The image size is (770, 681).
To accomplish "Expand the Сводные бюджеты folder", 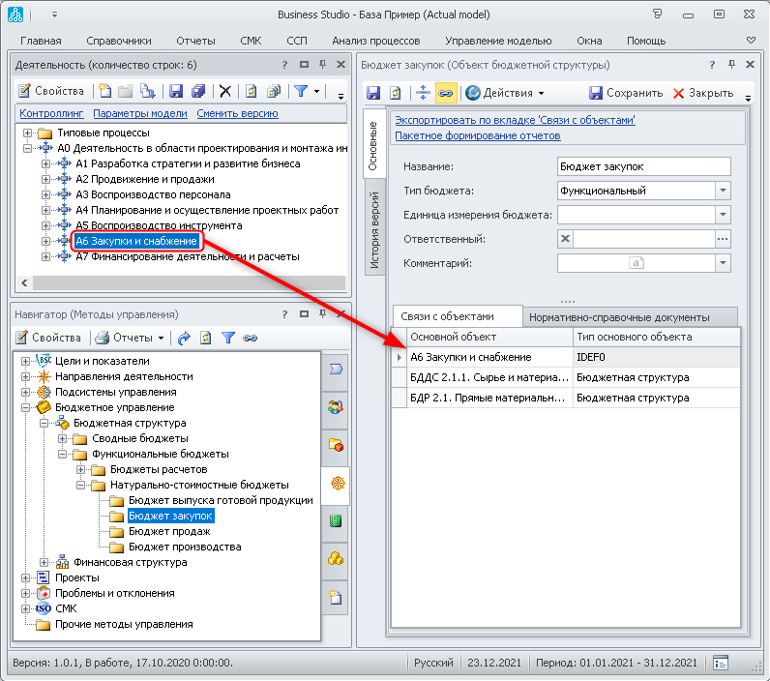I will coord(64,438).
